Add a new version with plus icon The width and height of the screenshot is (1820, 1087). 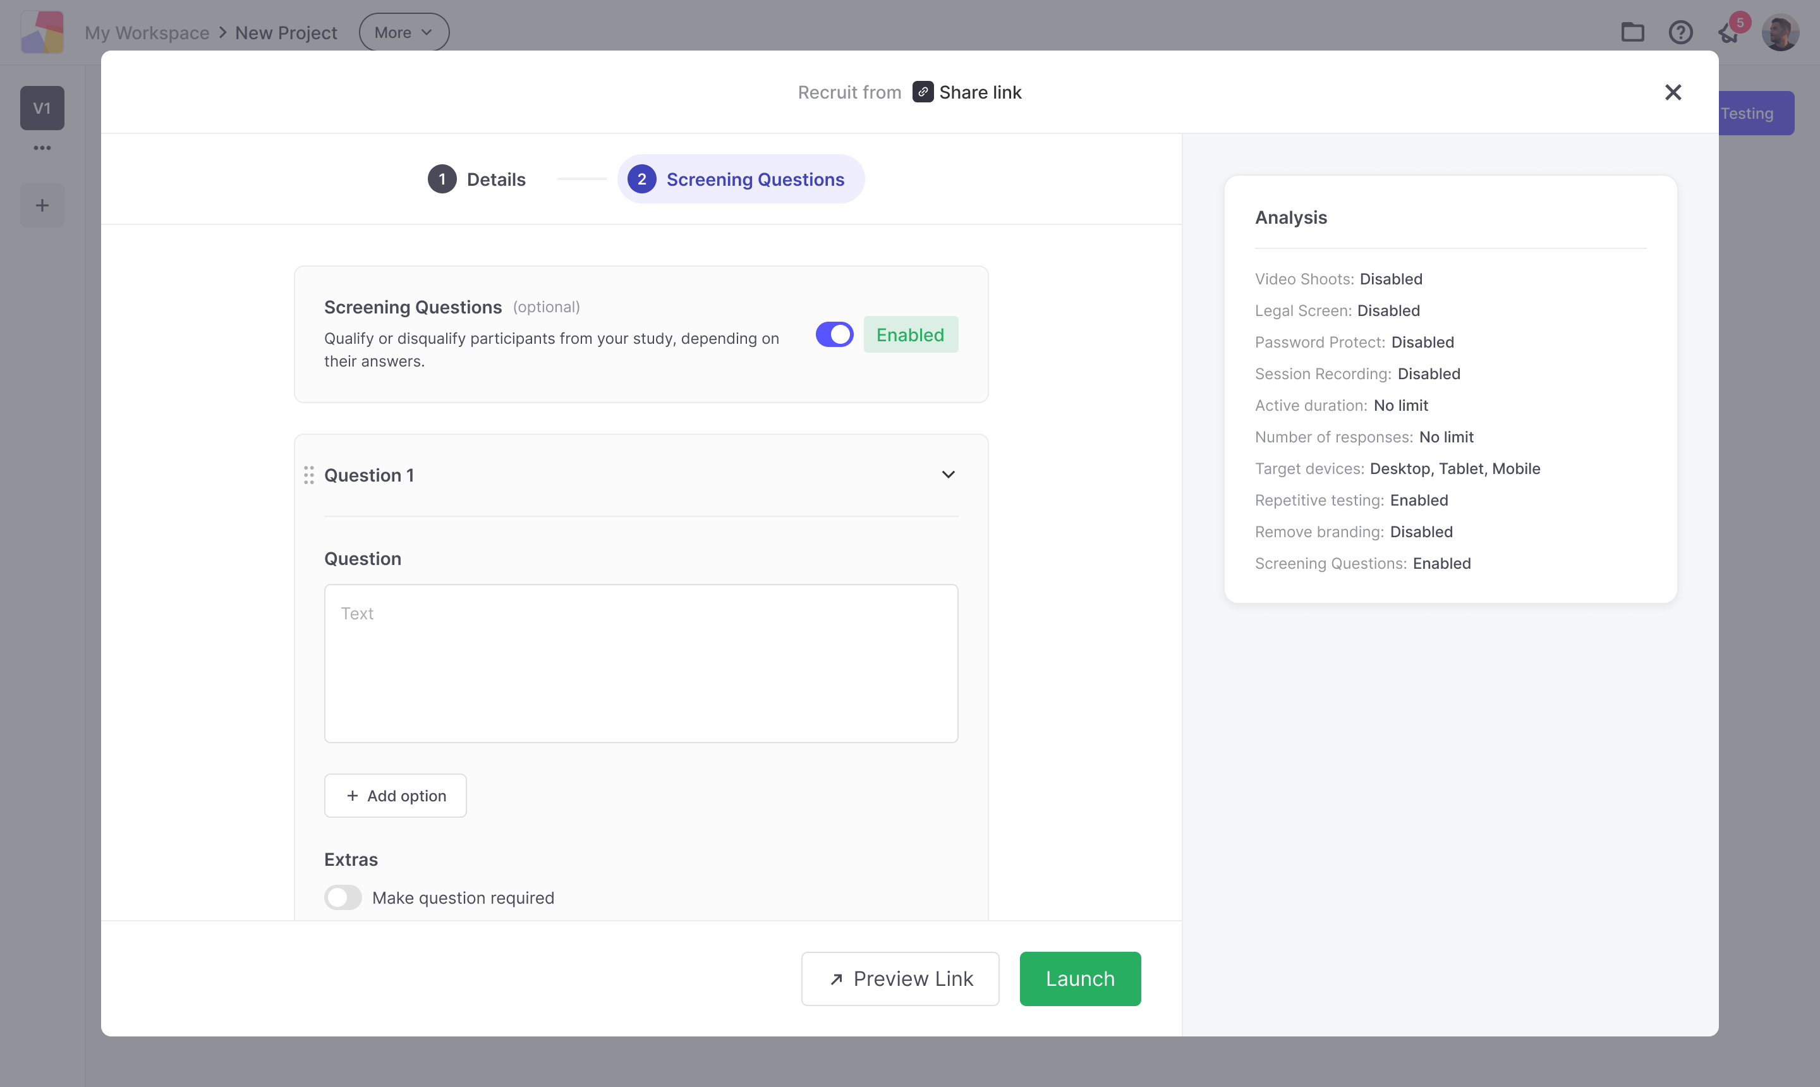click(x=42, y=205)
